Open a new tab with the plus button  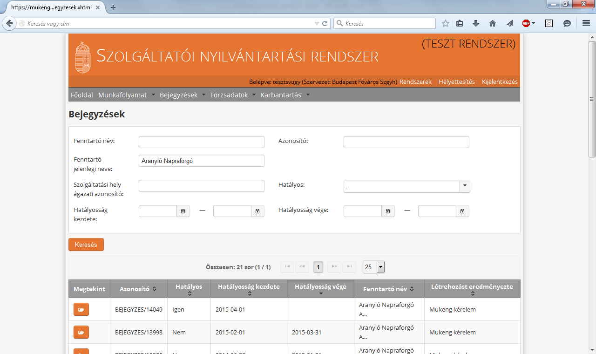pos(113,7)
